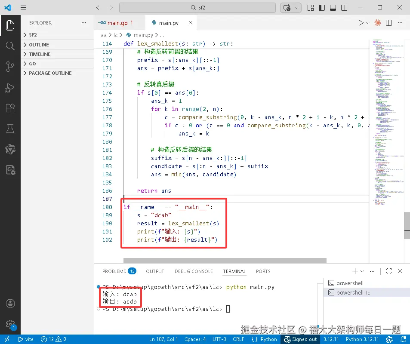Open the Search view in activity bar
The image size is (410, 344).
10,46
